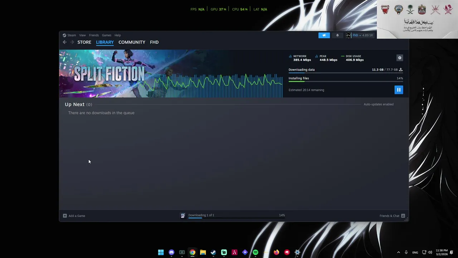Click Downloading 1 of 1 status
458x258 pixels.
click(201, 215)
